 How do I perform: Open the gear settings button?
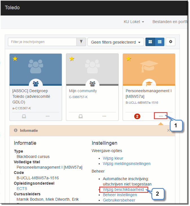(x=171, y=42)
